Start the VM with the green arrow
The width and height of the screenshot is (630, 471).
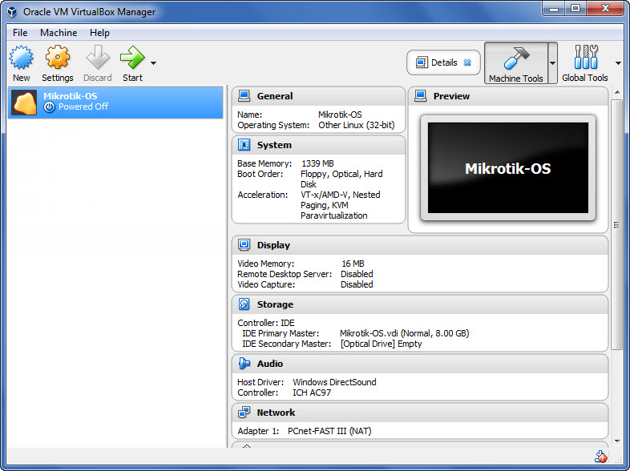[x=132, y=57]
